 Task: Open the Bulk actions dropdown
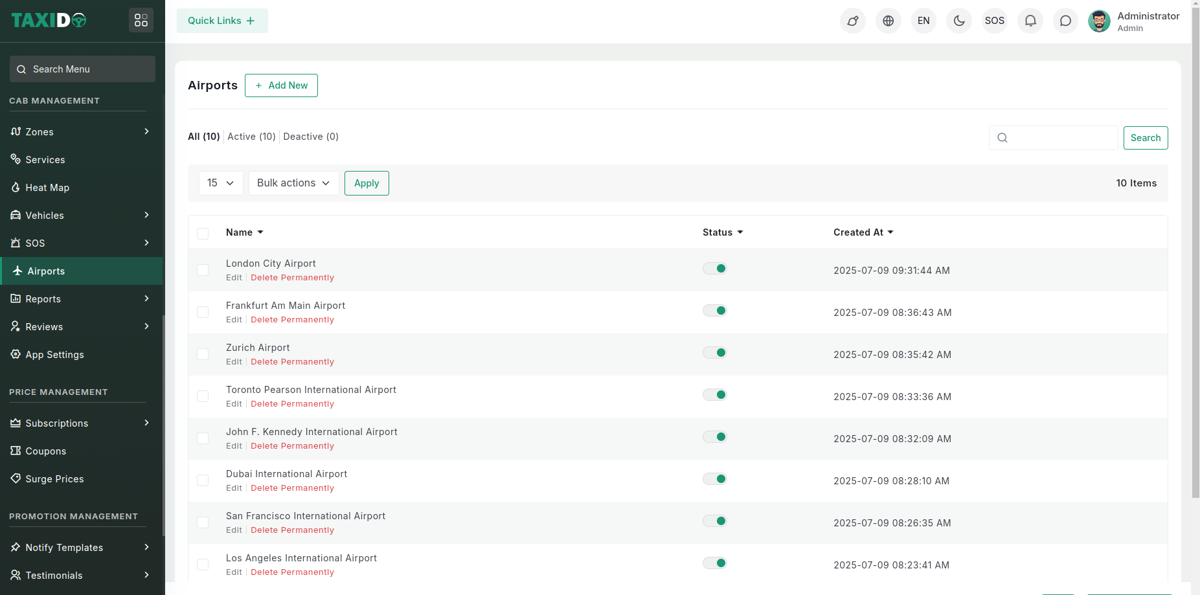[x=293, y=183]
